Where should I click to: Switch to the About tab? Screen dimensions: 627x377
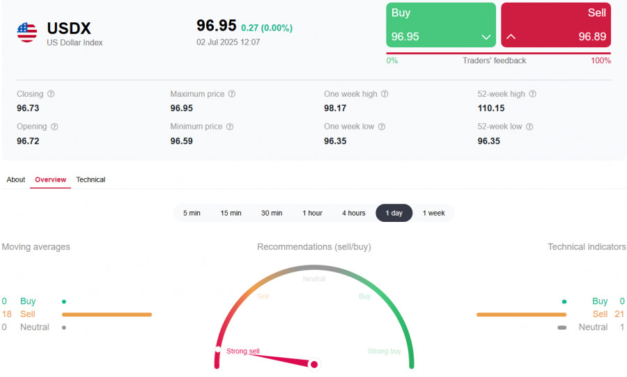pos(15,179)
